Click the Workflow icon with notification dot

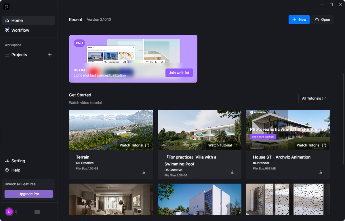(7, 30)
